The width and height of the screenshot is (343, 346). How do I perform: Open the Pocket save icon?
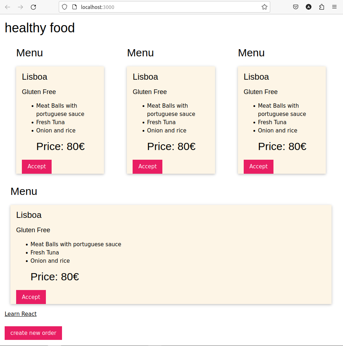(296, 7)
